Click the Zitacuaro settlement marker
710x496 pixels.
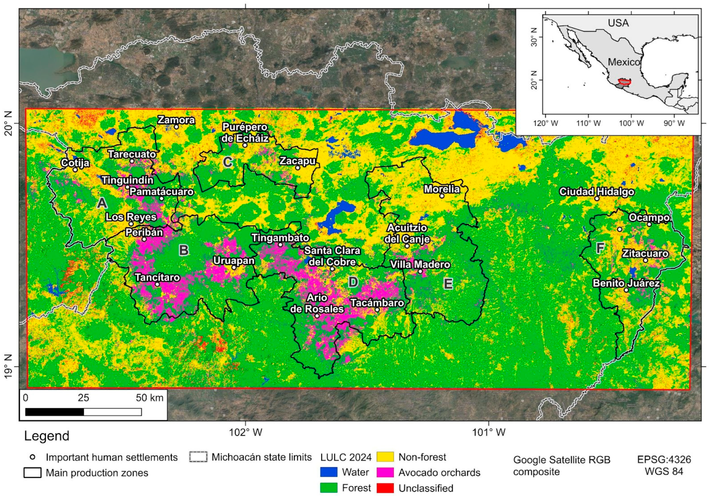pos(645,260)
